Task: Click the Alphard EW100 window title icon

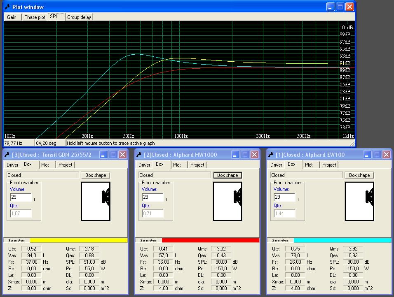Action: pyautogui.click(x=270, y=155)
